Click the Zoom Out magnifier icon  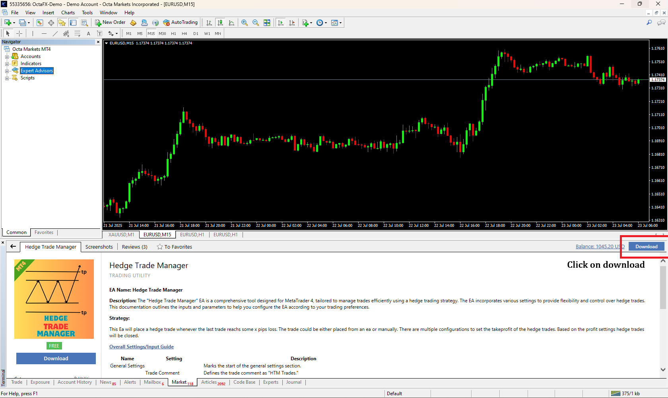(x=256, y=23)
